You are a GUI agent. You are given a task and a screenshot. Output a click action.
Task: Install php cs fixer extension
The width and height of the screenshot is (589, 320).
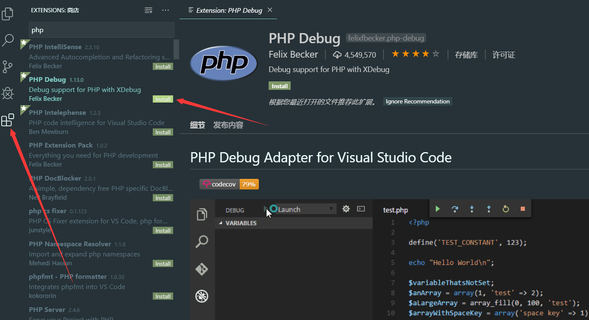163,231
